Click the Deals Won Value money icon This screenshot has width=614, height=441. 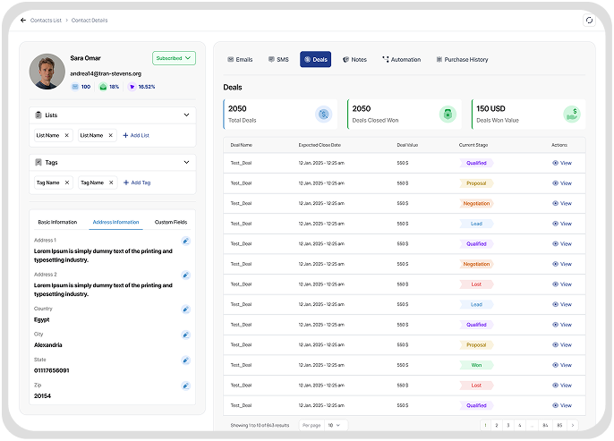pyautogui.click(x=570, y=114)
